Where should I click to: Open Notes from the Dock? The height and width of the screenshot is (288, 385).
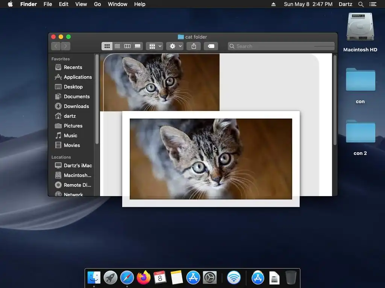click(177, 278)
